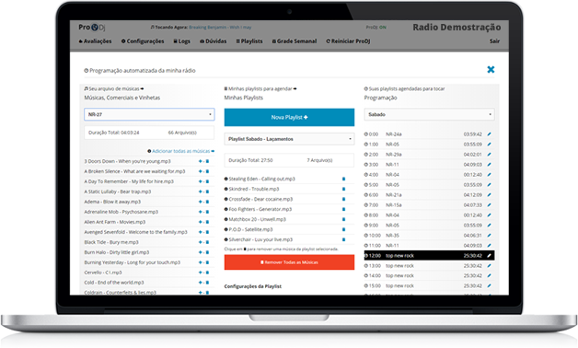Viewport: 578px width, 348px height.
Task: Open the Playlists menu item
Action: click(x=249, y=41)
